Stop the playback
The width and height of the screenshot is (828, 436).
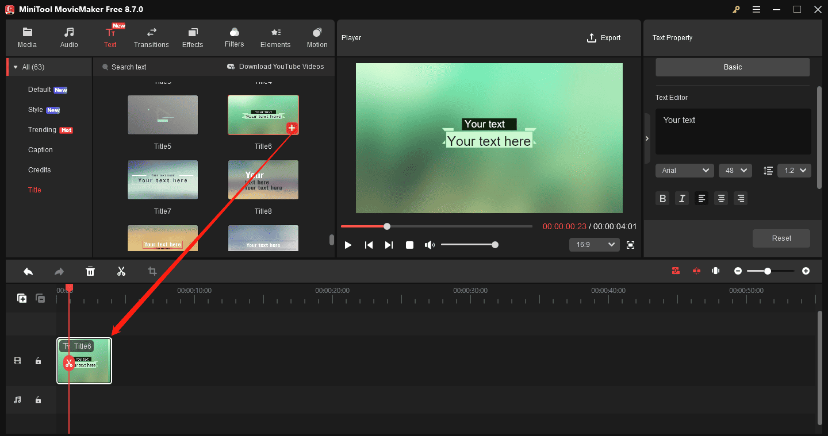[x=409, y=245]
